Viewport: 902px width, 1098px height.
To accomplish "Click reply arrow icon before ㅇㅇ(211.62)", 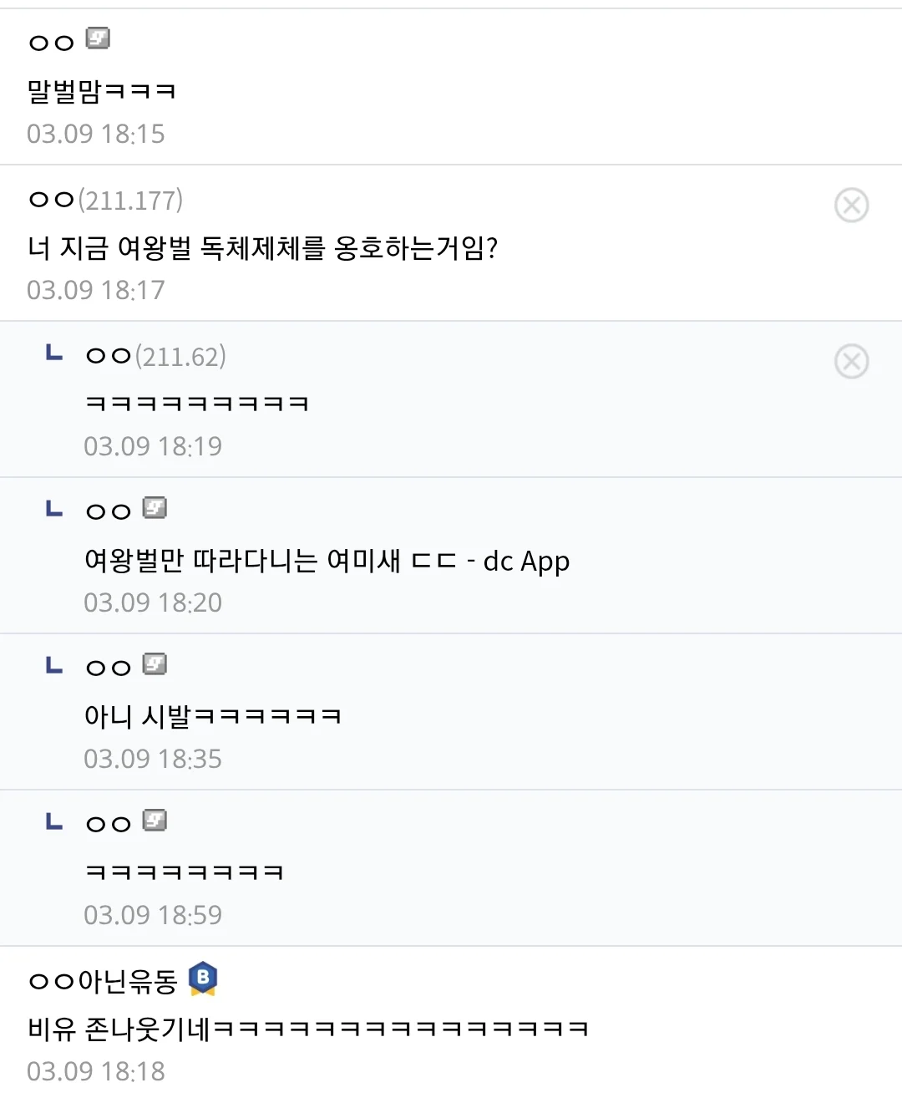I will pos(54,353).
